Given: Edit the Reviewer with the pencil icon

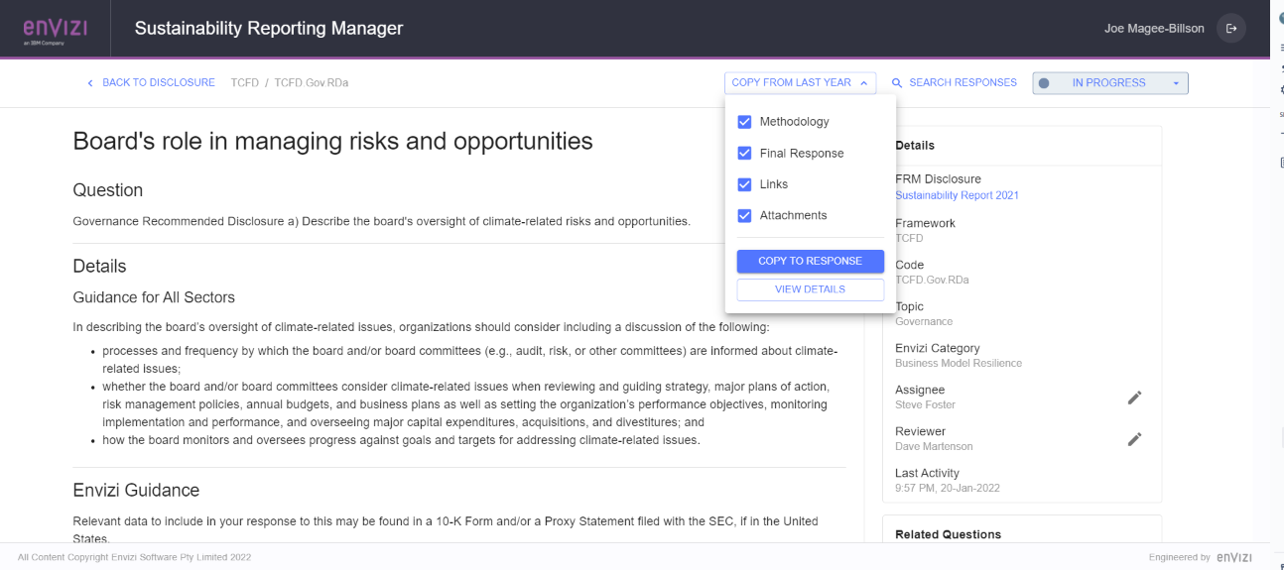Looking at the screenshot, I should pos(1135,439).
